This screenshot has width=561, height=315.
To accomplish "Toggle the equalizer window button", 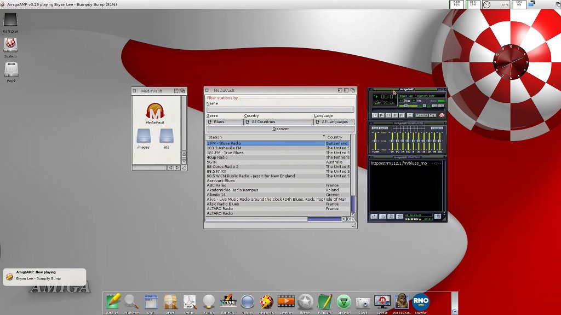I will [434, 106].
